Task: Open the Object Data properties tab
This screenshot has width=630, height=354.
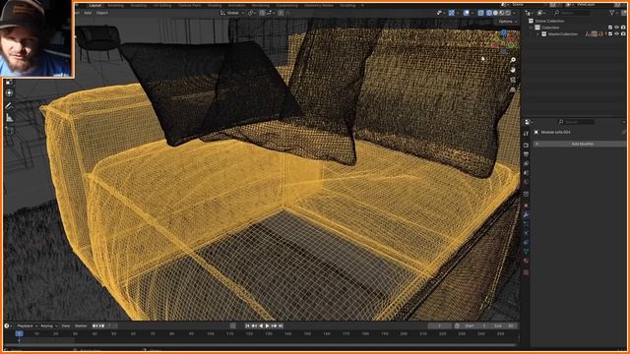Action: (526, 252)
